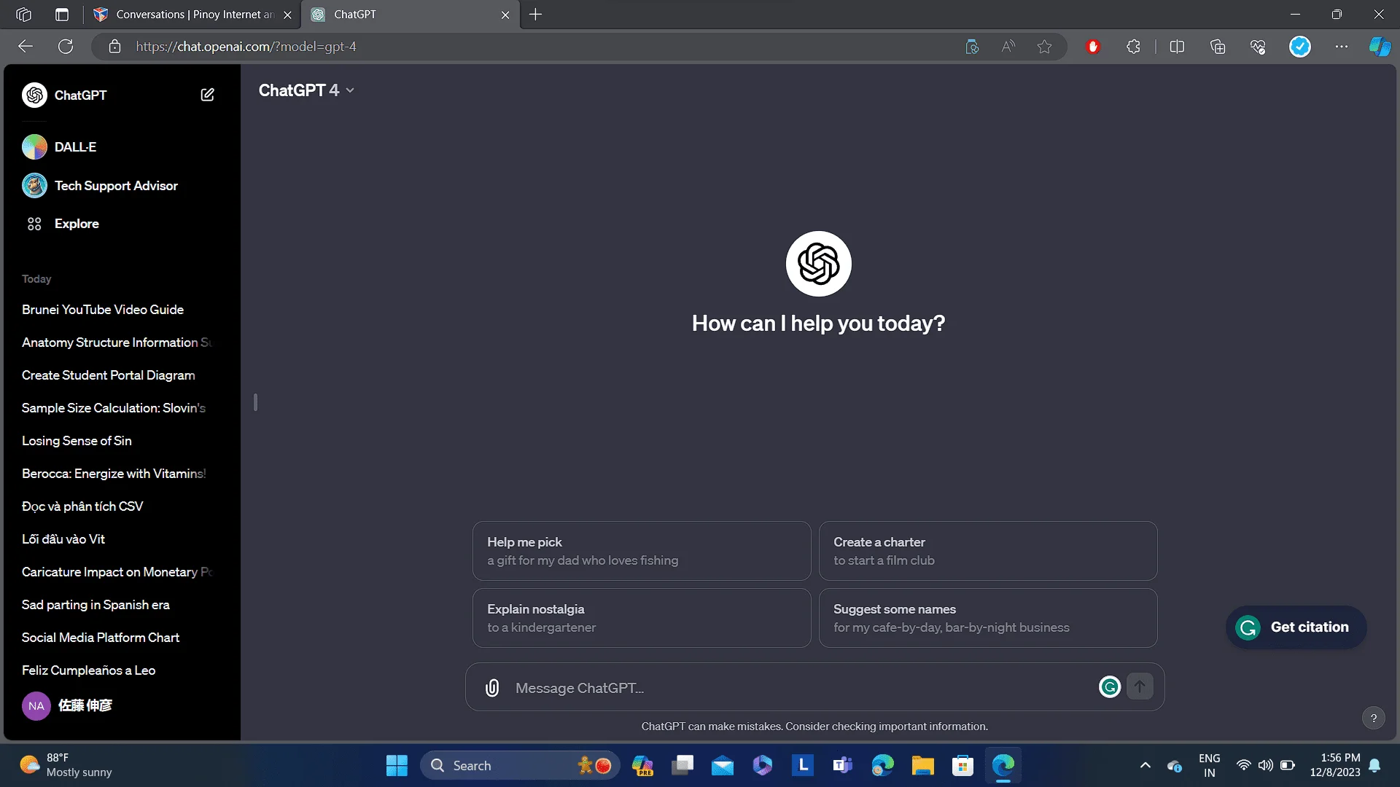Click the browser address bar URL
Viewport: 1400px width, 787px height.
point(246,47)
